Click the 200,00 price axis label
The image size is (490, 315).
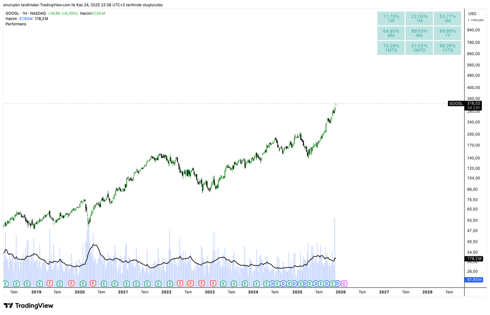[474, 134]
